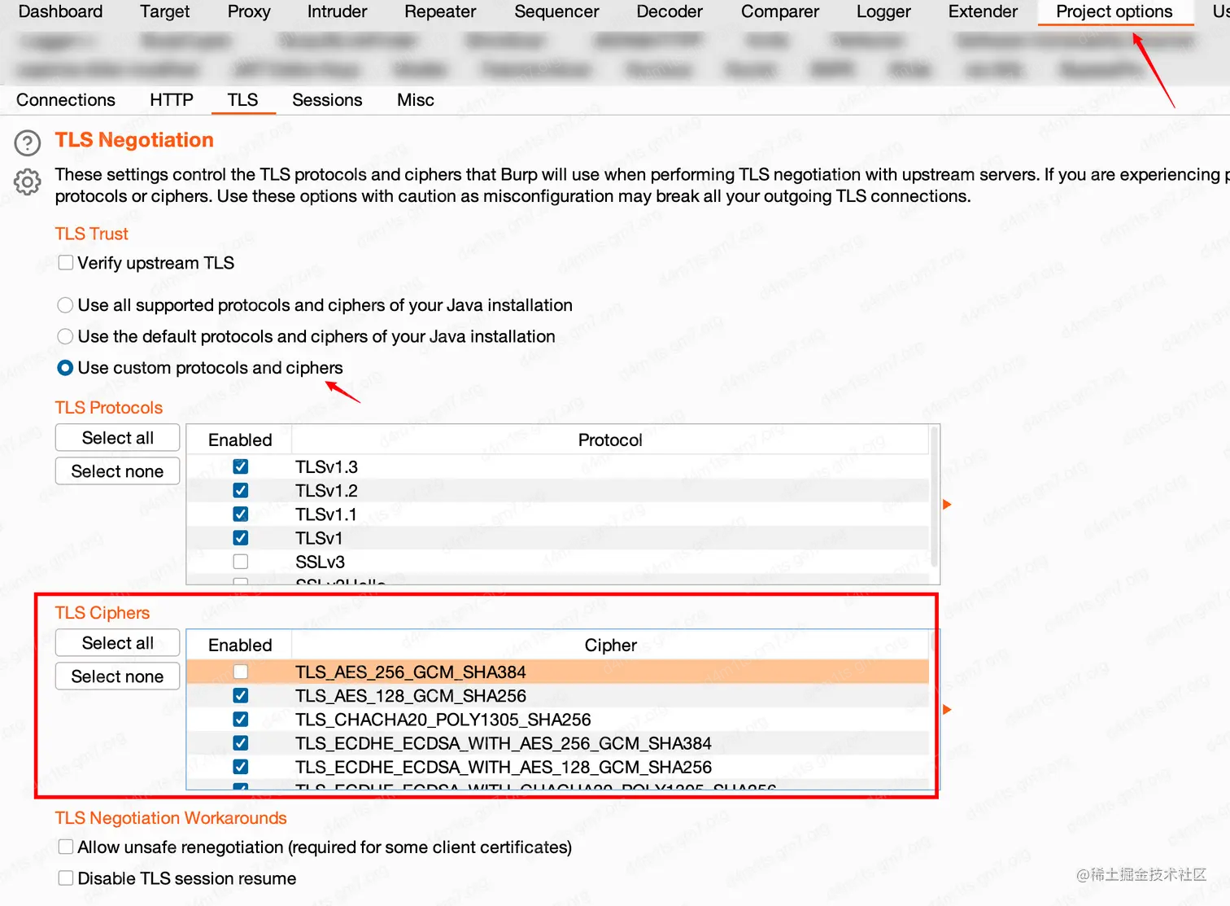Click Enabled header in protocols table
Image resolution: width=1230 pixels, height=906 pixels.
(240, 440)
